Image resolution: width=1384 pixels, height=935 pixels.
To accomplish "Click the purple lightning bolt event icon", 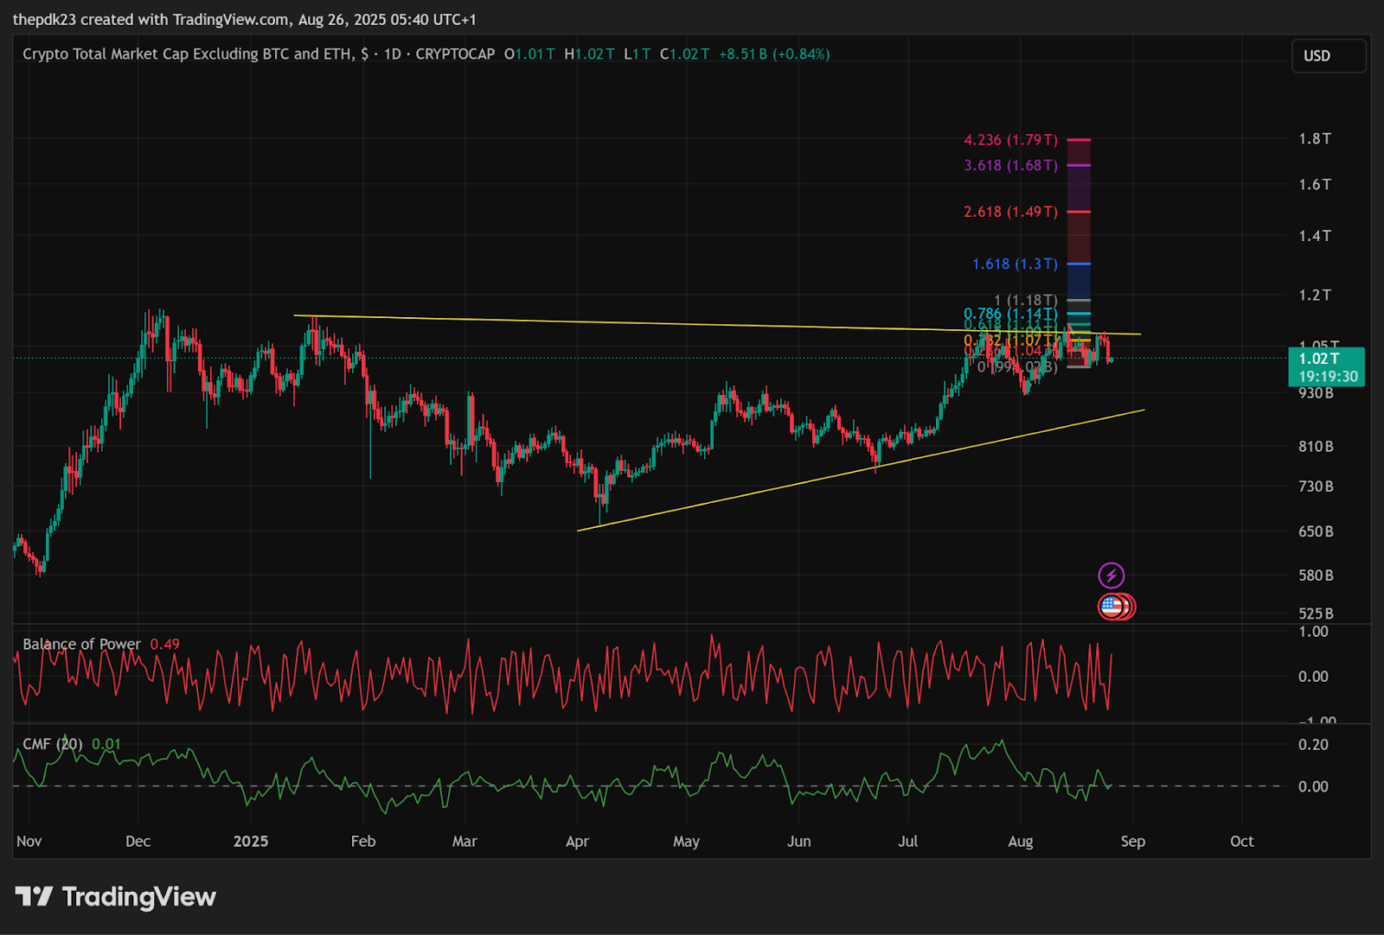I will (1111, 576).
